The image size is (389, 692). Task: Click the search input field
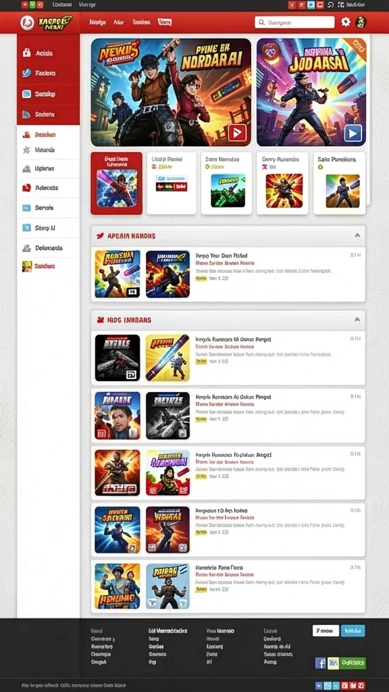[294, 22]
